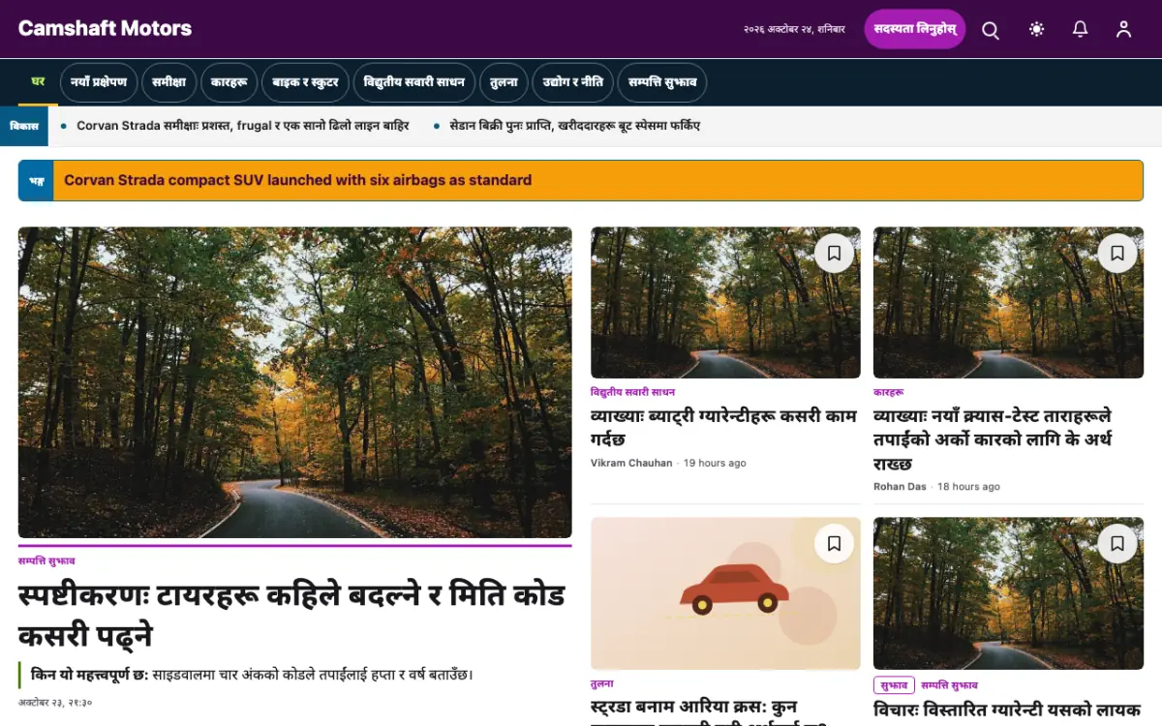Click timestamp अक्टोबर २३, २१:३०
This screenshot has width=1162, height=726.
click(55, 703)
